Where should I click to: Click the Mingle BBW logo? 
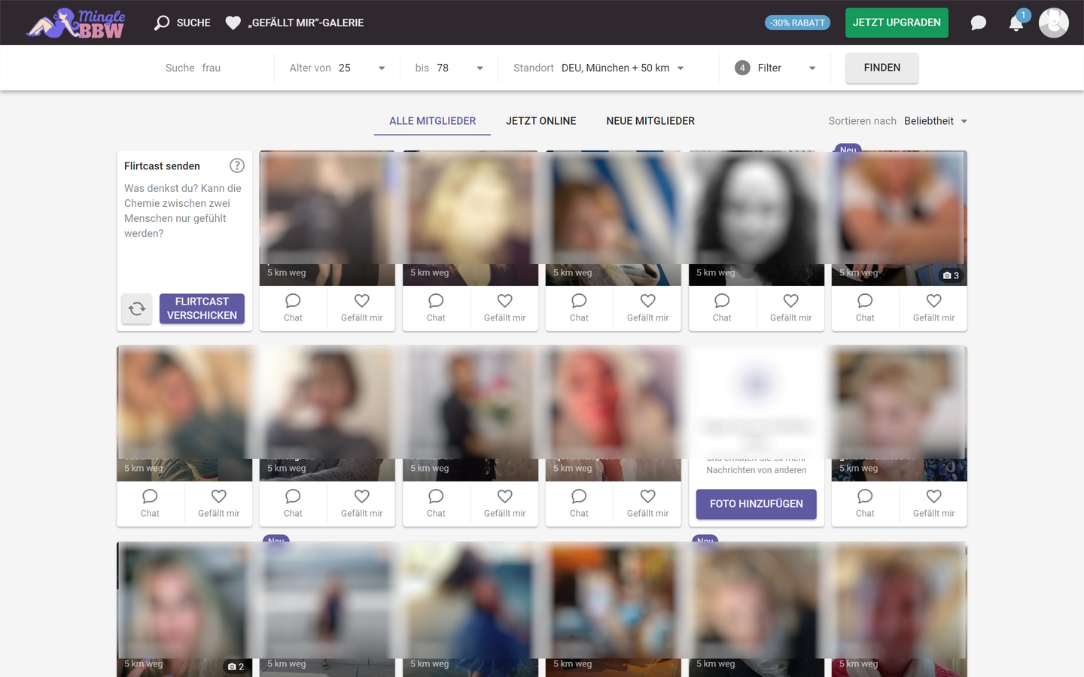[76, 23]
